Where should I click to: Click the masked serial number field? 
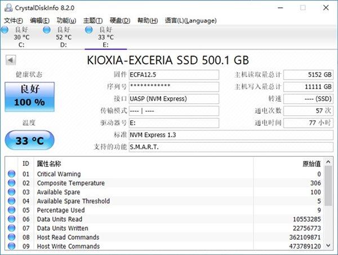[x=174, y=87]
